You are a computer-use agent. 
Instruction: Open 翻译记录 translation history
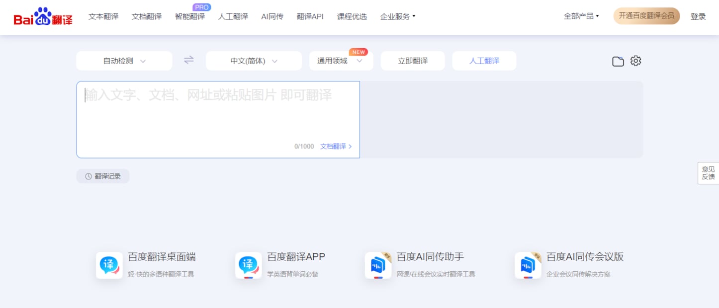click(x=103, y=176)
